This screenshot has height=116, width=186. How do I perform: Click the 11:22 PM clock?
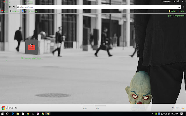pos(175,114)
